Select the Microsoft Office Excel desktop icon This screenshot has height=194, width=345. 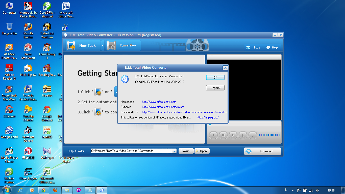pyautogui.click(x=47, y=176)
